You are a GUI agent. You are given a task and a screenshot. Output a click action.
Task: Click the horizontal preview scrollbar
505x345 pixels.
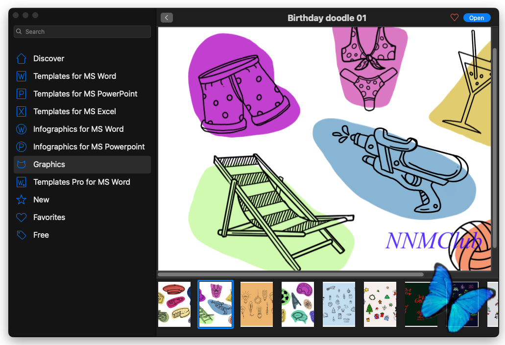click(290, 275)
